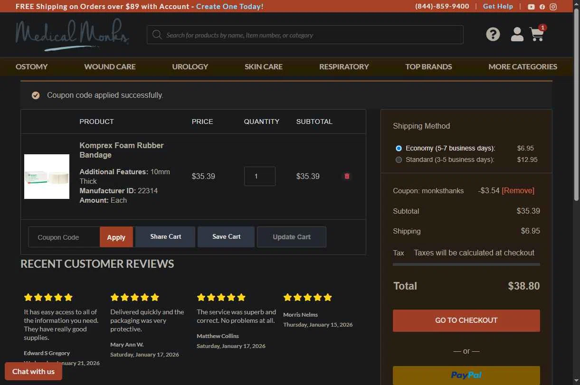Screen dimensions: 580x385
Task: Delete Komprex bandage with trash icon
Action: [x=347, y=176]
